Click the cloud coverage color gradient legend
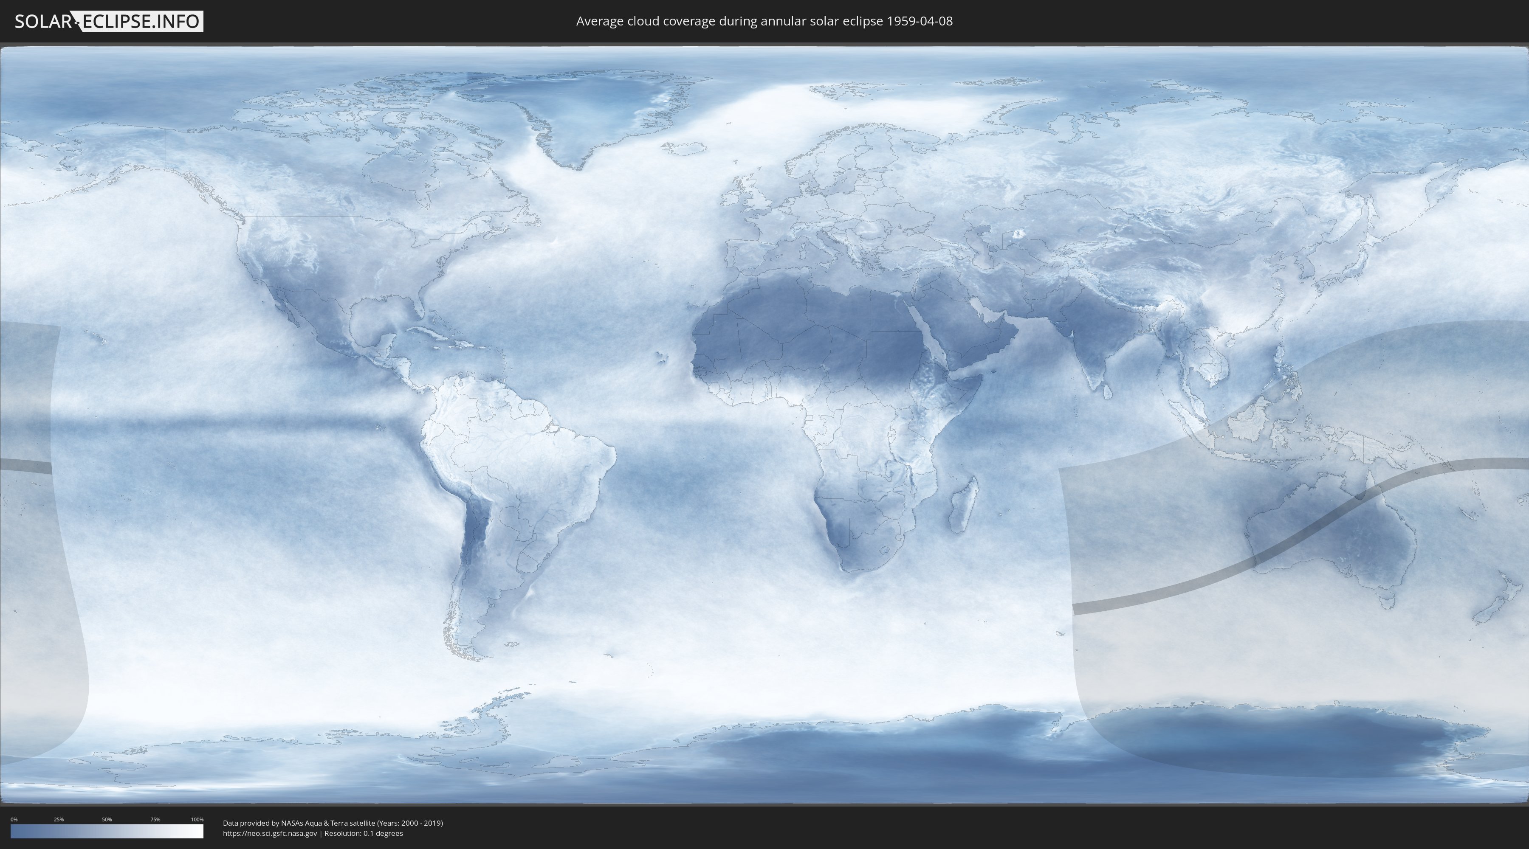Viewport: 1529px width, 849px height. point(107,831)
